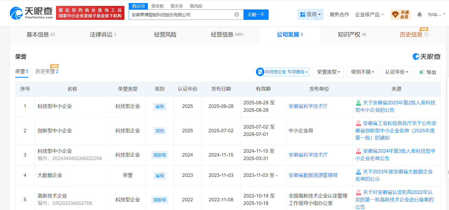Expand the 企业级产品 dropdown
The width and height of the screenshot is (449, 210).
point(369,15)
